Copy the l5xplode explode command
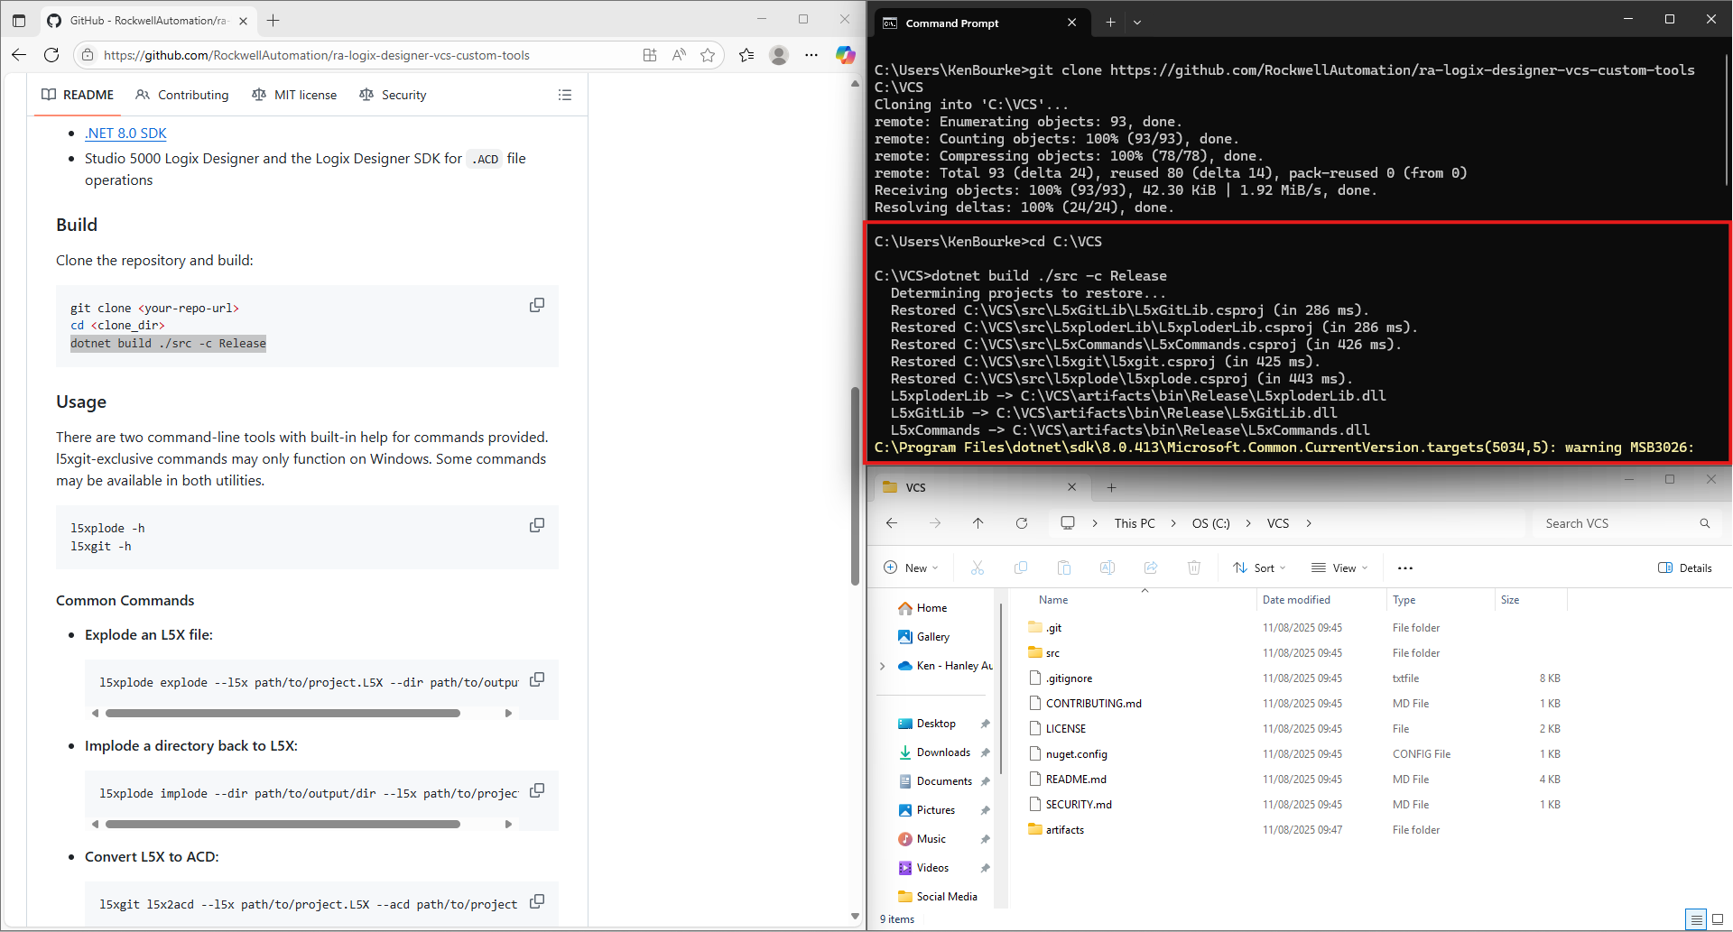Viewport: 1733px width, 932px height. point(537,679)
